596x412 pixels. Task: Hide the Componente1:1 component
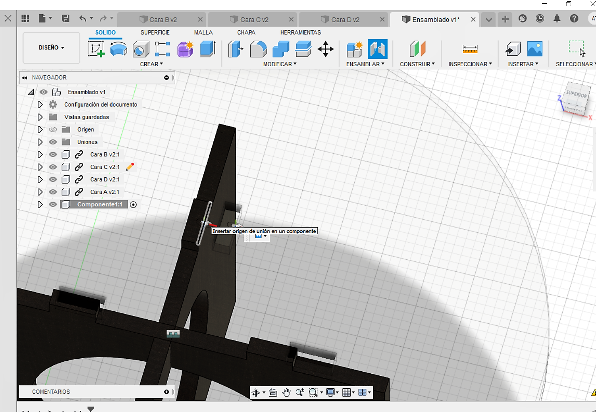[x=53, y=204]
